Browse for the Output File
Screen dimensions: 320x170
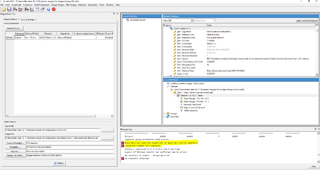click(x=107, y=138)
